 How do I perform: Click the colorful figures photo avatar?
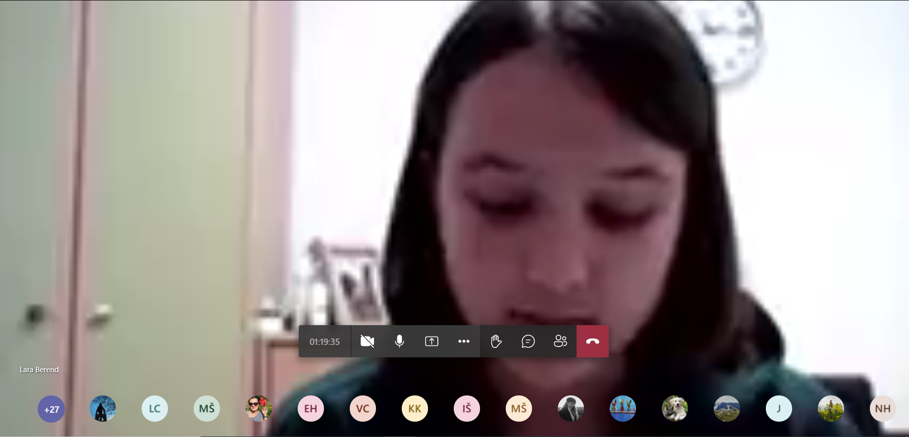[623, 409]
